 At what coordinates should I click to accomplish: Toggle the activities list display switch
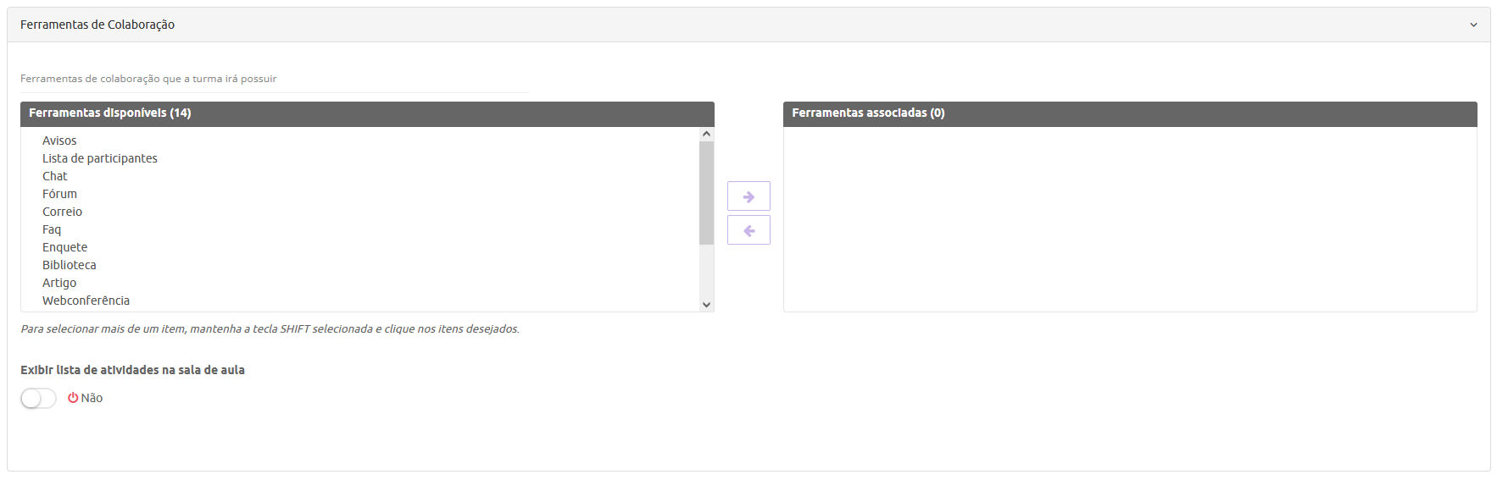(38, 398)
